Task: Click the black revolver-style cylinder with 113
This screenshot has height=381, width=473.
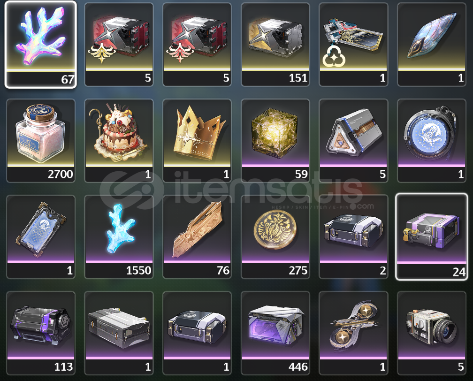Action: point(41,333)
